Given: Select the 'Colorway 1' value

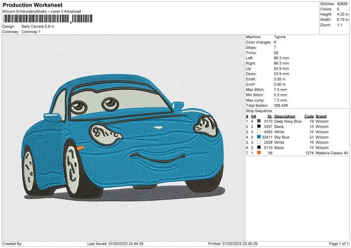Looking at the screenshot, I should click(31, 32).
